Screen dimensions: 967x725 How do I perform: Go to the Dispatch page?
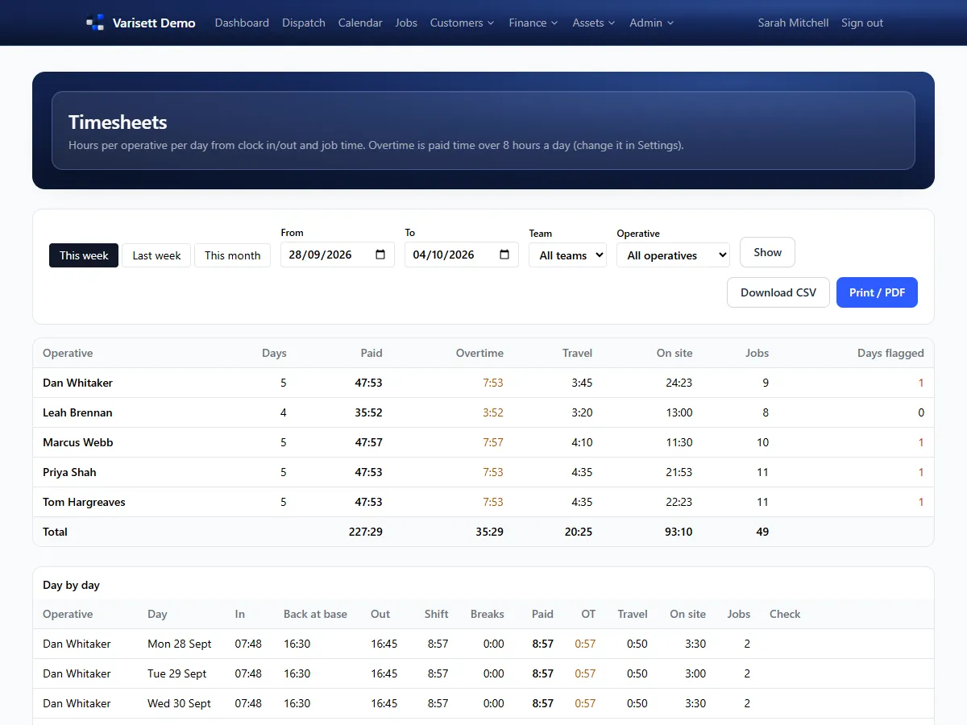[x=304, y=23]
